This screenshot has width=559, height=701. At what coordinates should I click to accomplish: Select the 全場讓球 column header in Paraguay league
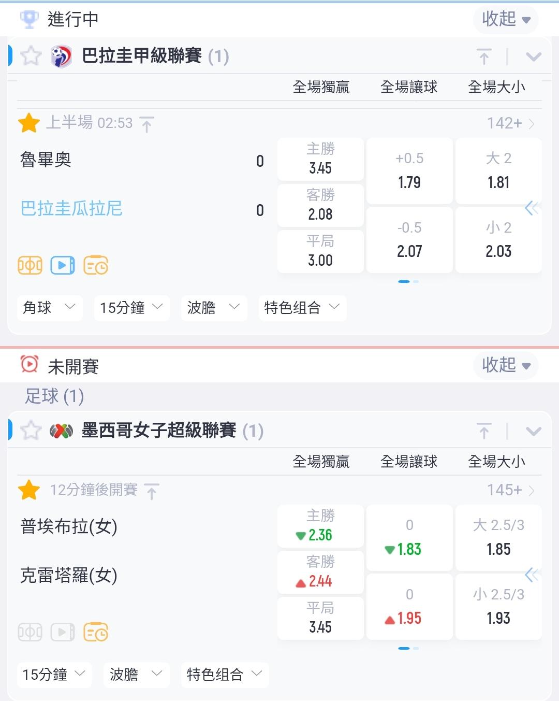409,87
